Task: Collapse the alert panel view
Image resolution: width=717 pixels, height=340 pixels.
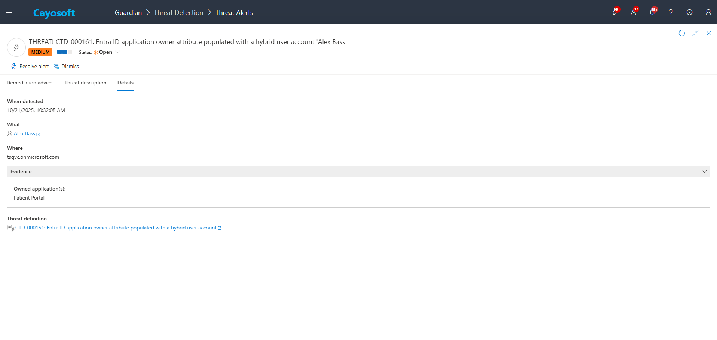Action: tap(695, 33)
